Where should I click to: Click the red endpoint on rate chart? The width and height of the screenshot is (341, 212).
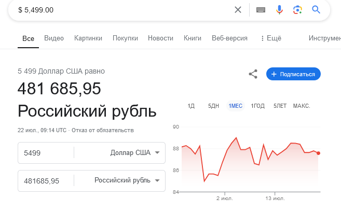click(318, 153)
